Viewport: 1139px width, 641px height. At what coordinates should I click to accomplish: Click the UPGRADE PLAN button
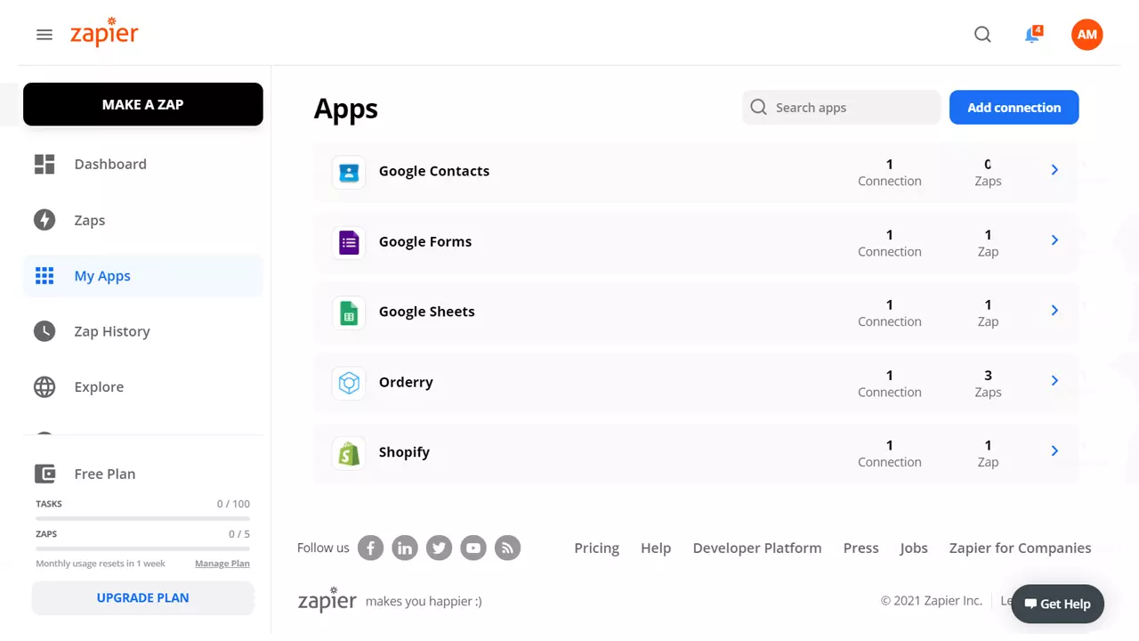pos(142,598)
